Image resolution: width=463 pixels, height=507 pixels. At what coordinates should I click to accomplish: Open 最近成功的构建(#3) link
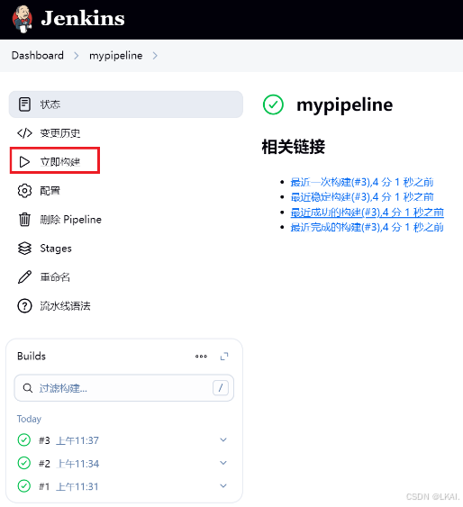[x=367, y=213]
